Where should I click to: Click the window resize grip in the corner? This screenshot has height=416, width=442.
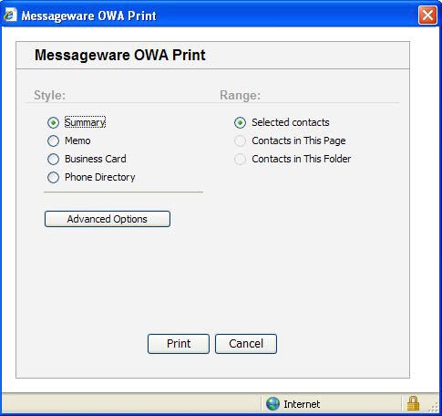[434, 407]
